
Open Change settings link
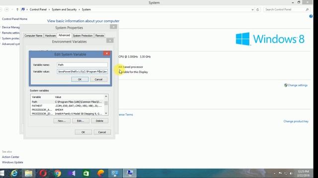pyautogui.click(x=298, y=85)
